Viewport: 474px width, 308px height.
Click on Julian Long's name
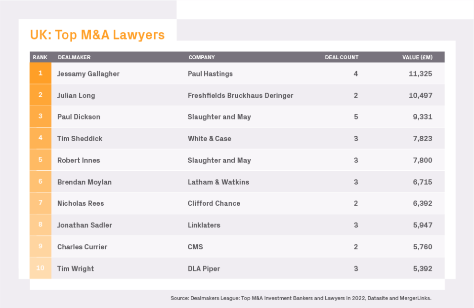(x=76, y=95)
